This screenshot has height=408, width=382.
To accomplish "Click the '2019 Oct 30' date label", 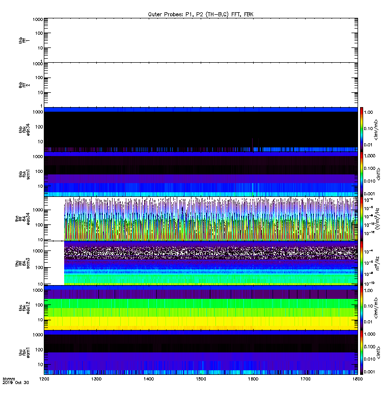I will click(16, 382).
